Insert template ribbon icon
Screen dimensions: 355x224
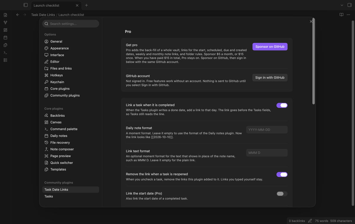click(5, 45)
